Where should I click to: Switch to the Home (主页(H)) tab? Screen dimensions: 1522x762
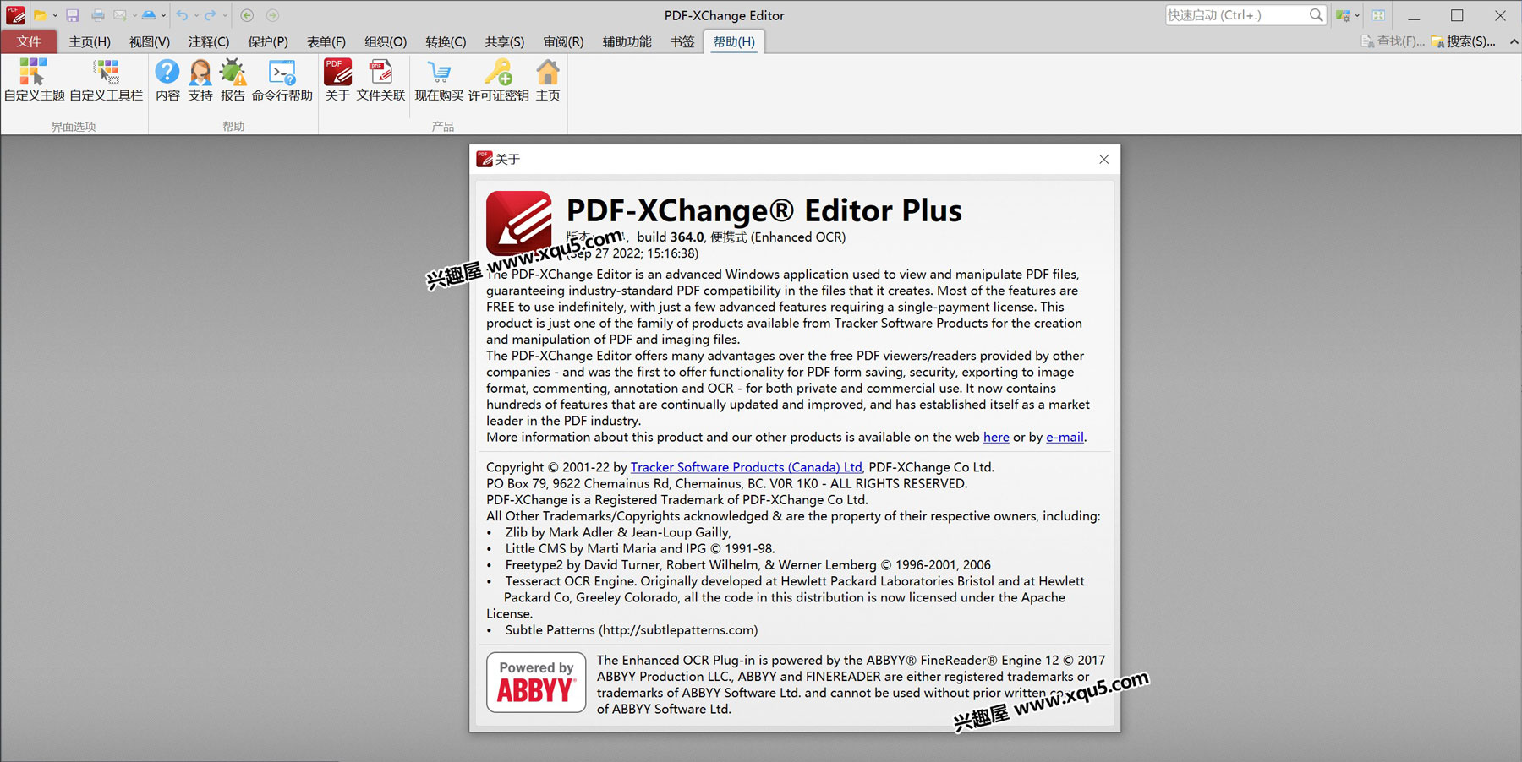[90, 41]
